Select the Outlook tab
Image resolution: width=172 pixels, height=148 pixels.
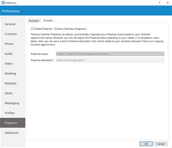[x=48, y=20]
